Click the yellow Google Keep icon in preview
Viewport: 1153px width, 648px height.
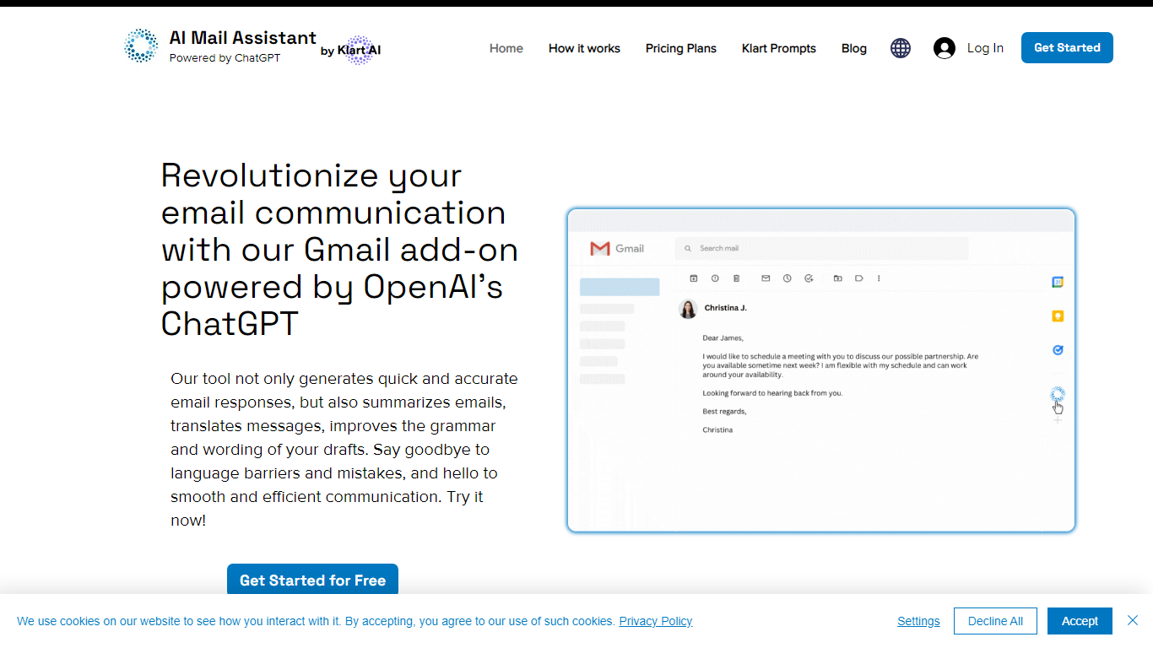1057,316
